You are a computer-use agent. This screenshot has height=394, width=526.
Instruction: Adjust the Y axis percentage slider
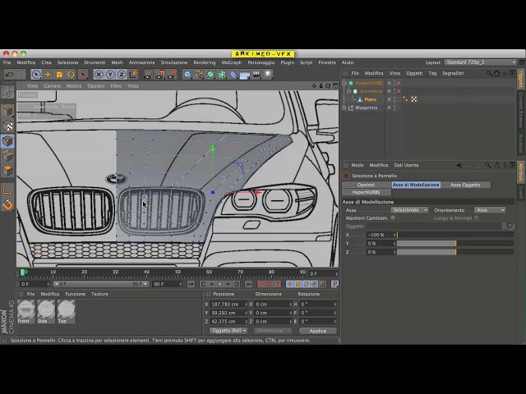pyautogui.click(x=455, y=244)
